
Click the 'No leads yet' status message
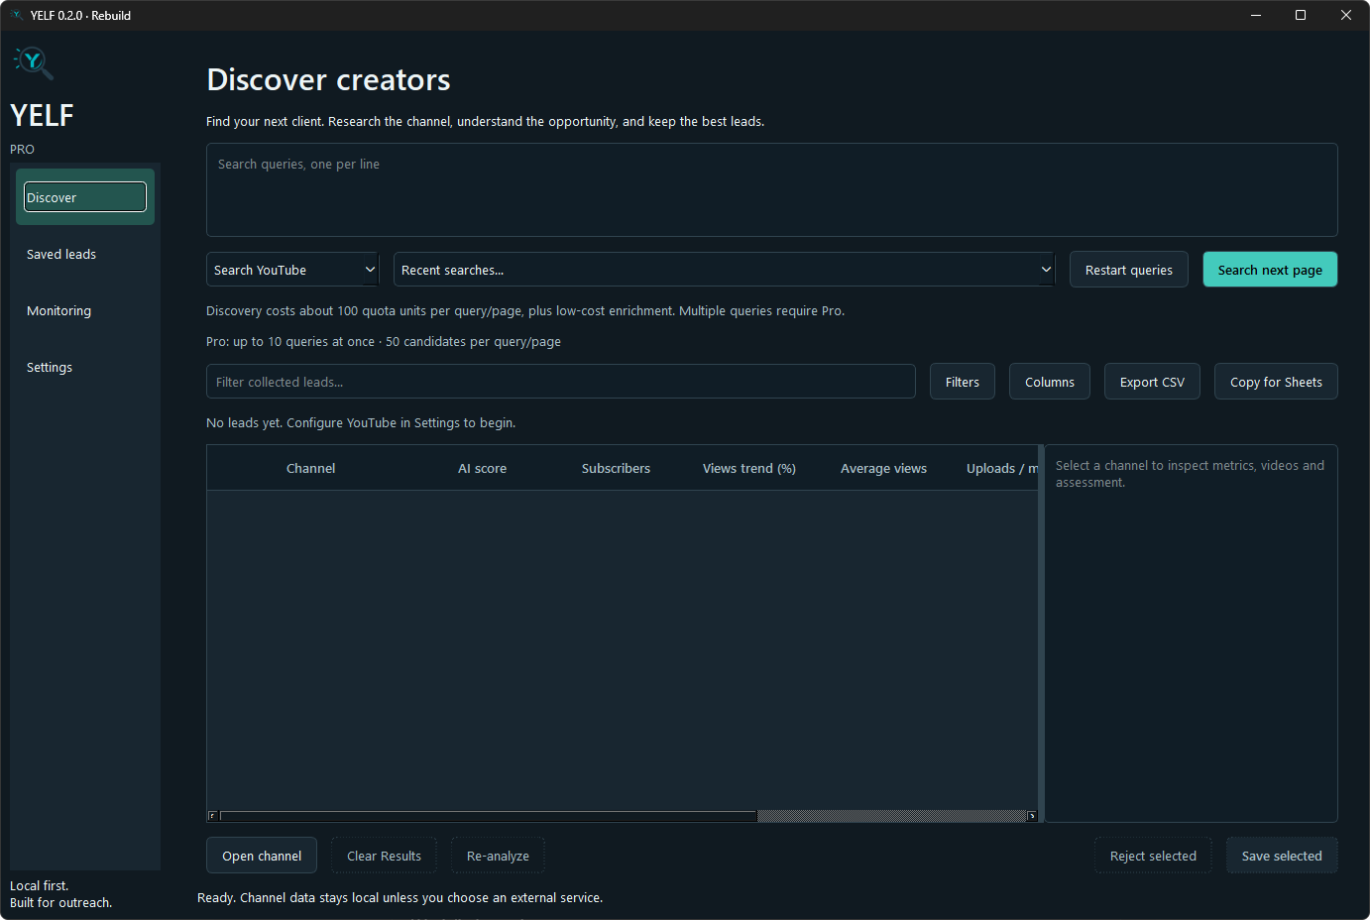coord(361,422)
